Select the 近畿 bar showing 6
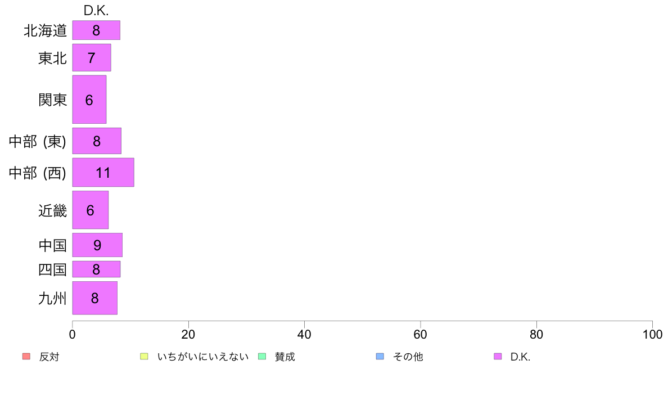 [91, 210]
